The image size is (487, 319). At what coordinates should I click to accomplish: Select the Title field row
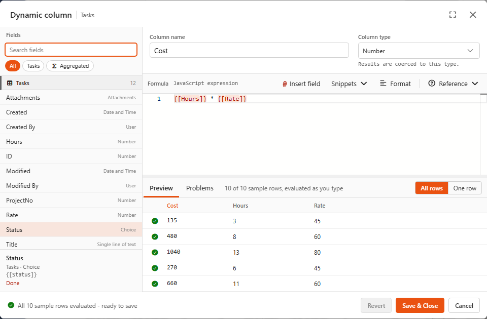click(x=71, y=244)
